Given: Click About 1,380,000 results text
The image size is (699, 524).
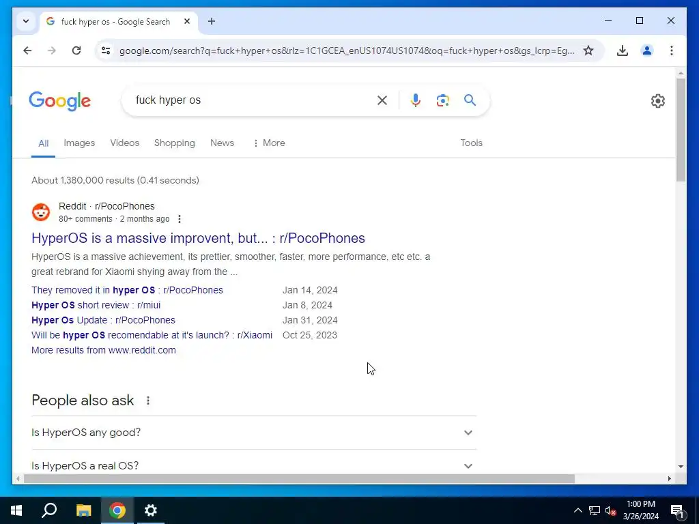Looking at the screenshot, I should [x=115, y=180].
